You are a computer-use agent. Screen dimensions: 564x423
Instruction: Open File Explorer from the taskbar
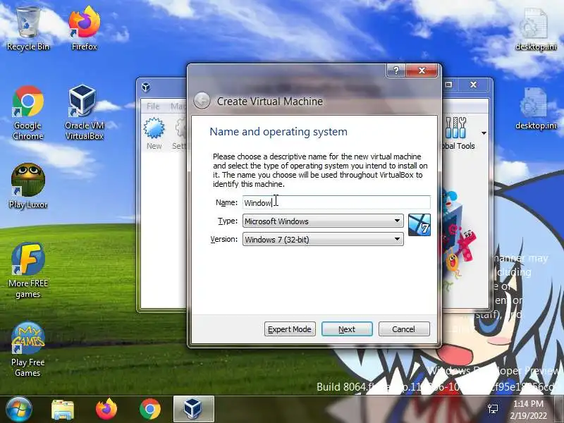[x=63, y=410]
